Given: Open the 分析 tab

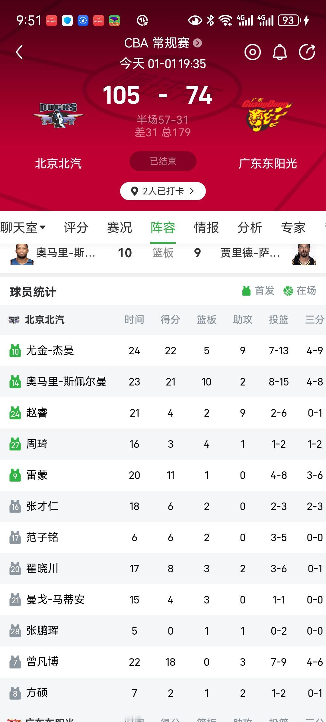Looking at the screenshot, I should pyautogui.click(x=250, y=227).
